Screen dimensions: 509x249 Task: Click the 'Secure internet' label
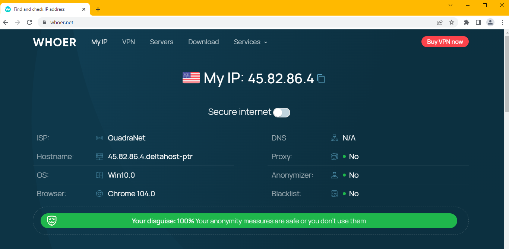tap(240, 112)
